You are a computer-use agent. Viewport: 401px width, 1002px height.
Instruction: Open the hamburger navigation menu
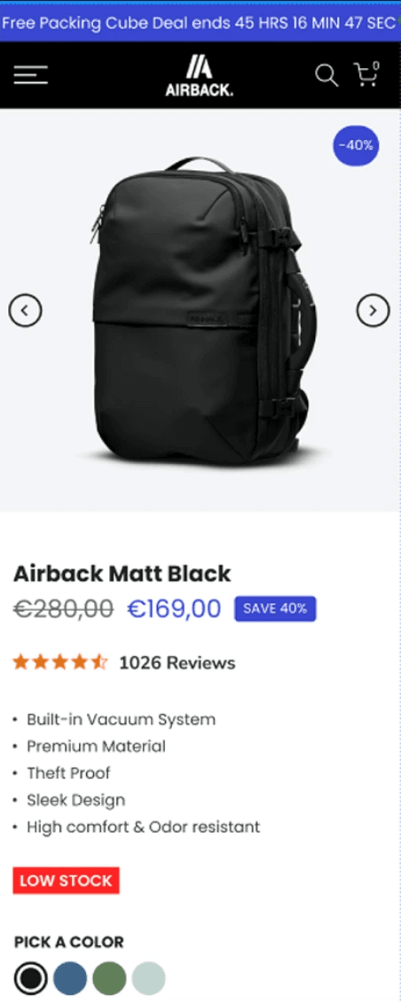[31, 75]
